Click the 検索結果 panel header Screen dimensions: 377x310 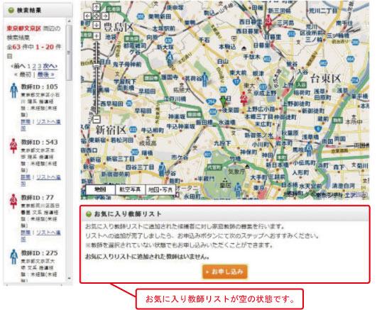tap(38, 11)
